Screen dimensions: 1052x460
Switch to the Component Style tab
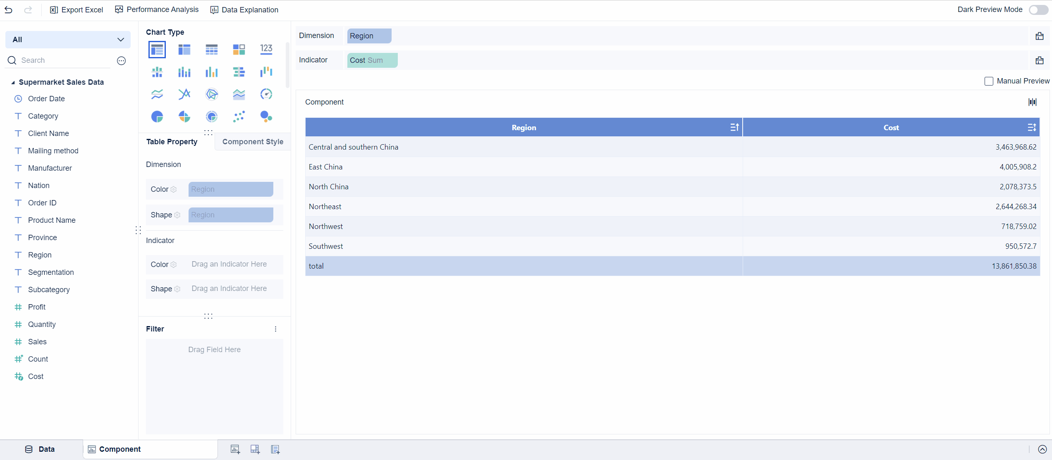tap(253, 141)
